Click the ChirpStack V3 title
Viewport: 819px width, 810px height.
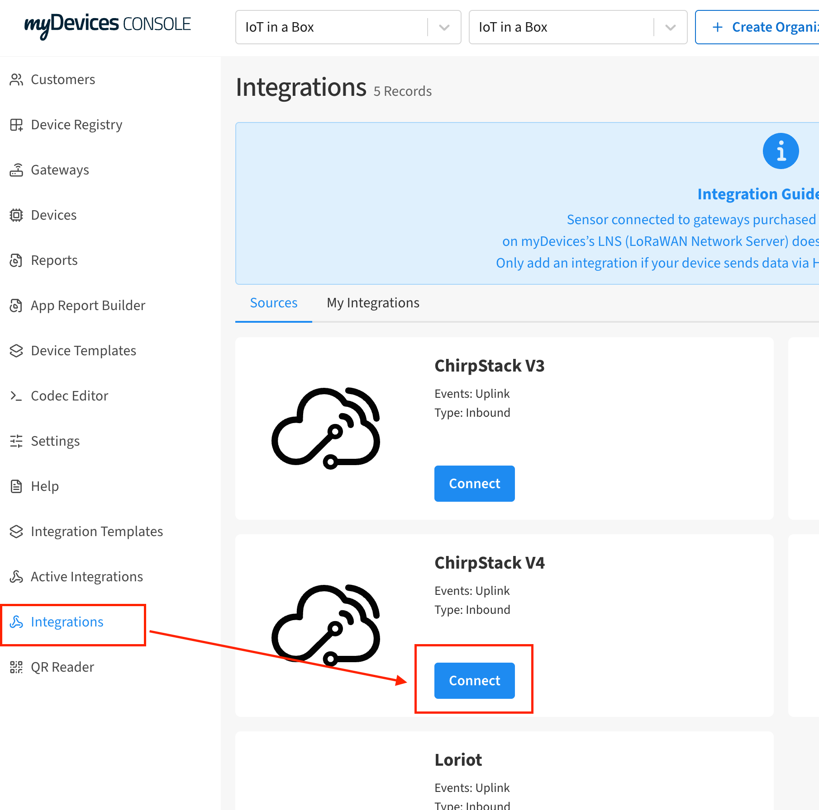click(489, 366)
